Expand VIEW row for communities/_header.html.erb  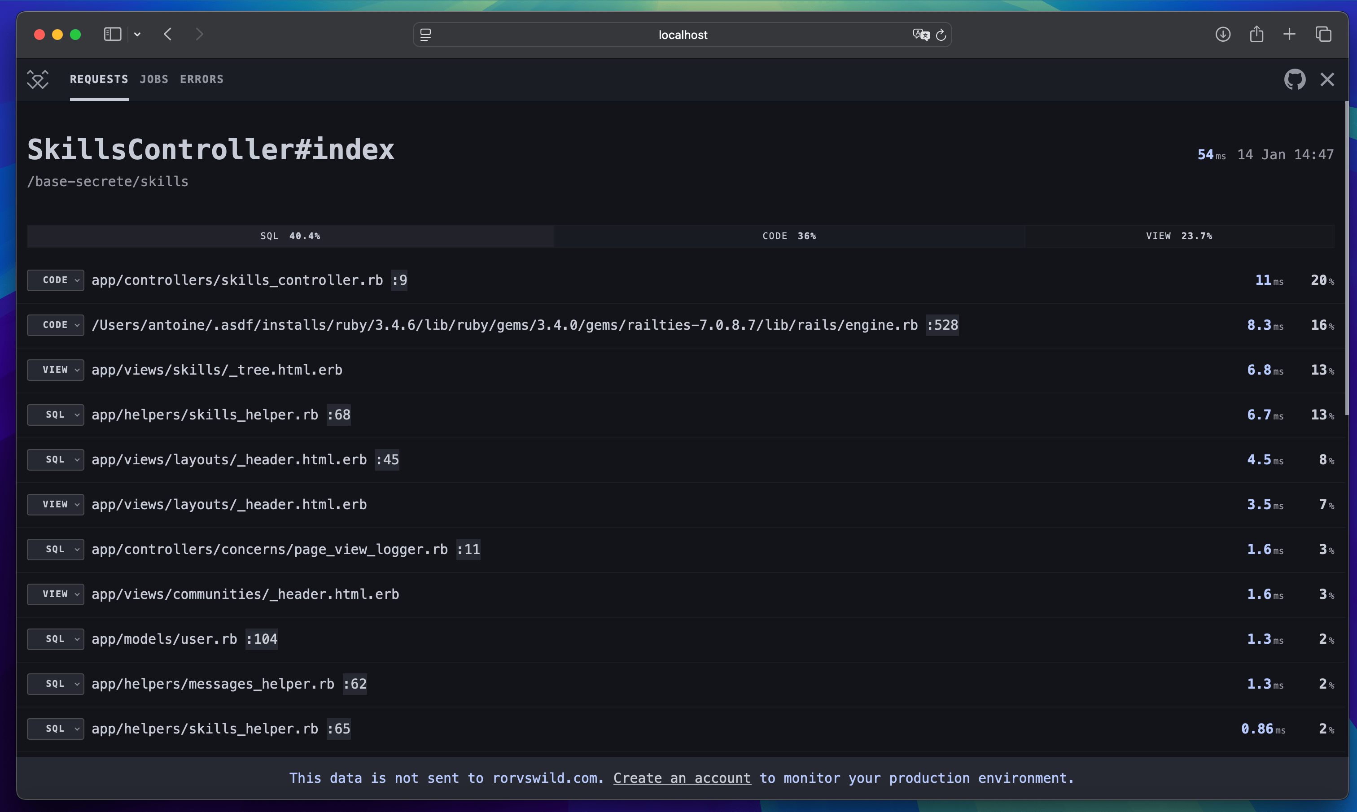tap(55, 594)
